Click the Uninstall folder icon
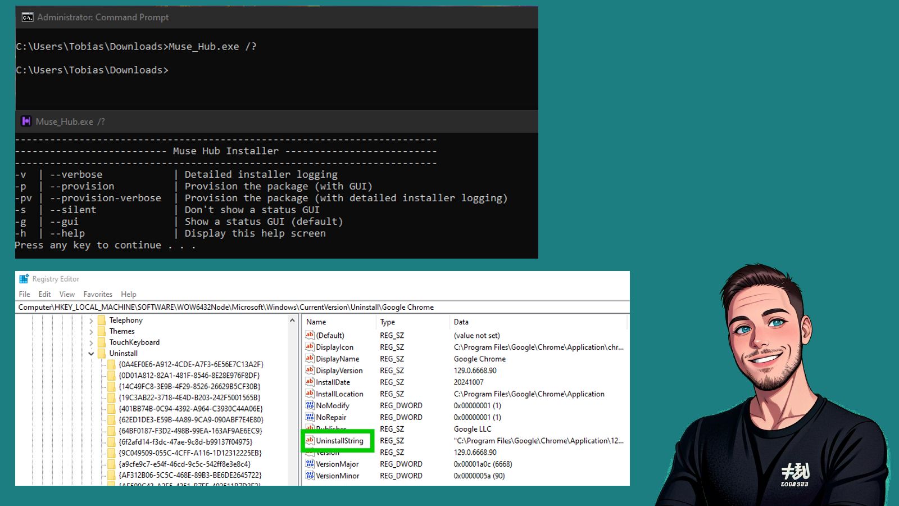The width and height of the screenshot is (899, 506). point(102,353)
